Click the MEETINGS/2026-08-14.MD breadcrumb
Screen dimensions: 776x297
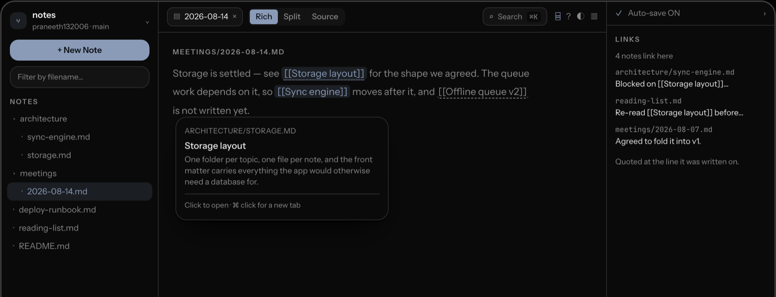pos(228,52)
